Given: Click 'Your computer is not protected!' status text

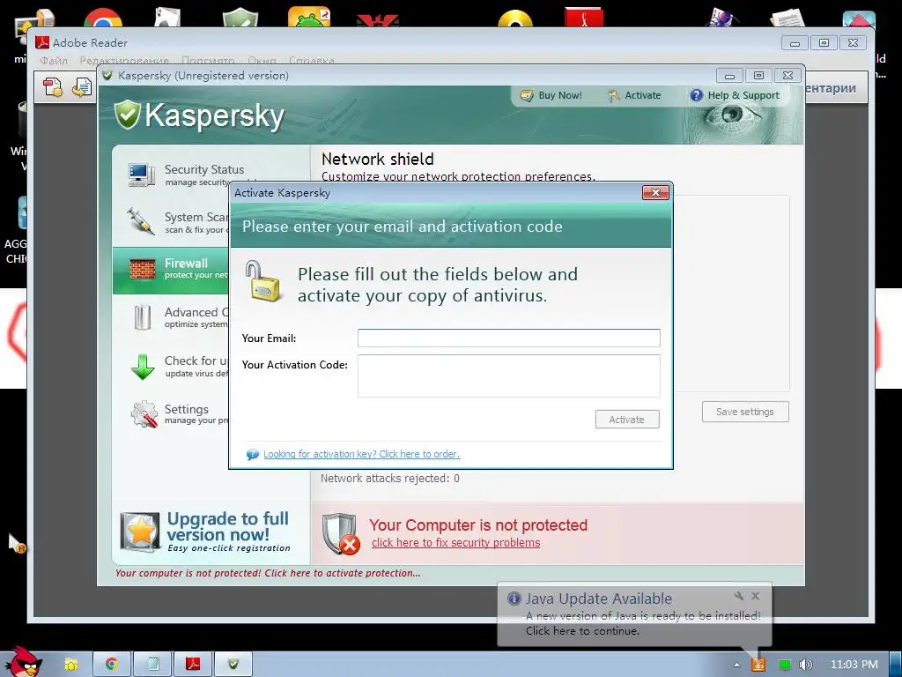Looking at the screenshot, I should [268, 573].
